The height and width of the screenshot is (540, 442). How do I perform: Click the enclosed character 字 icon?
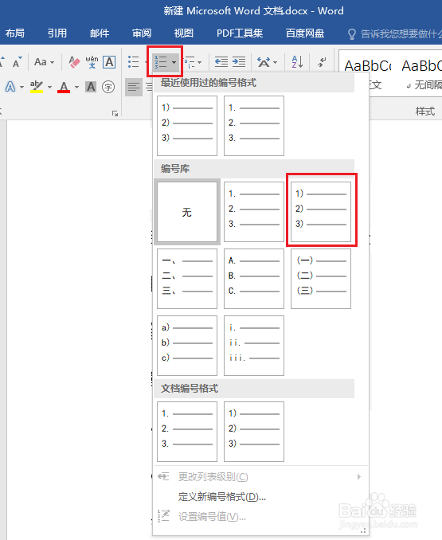108,87
